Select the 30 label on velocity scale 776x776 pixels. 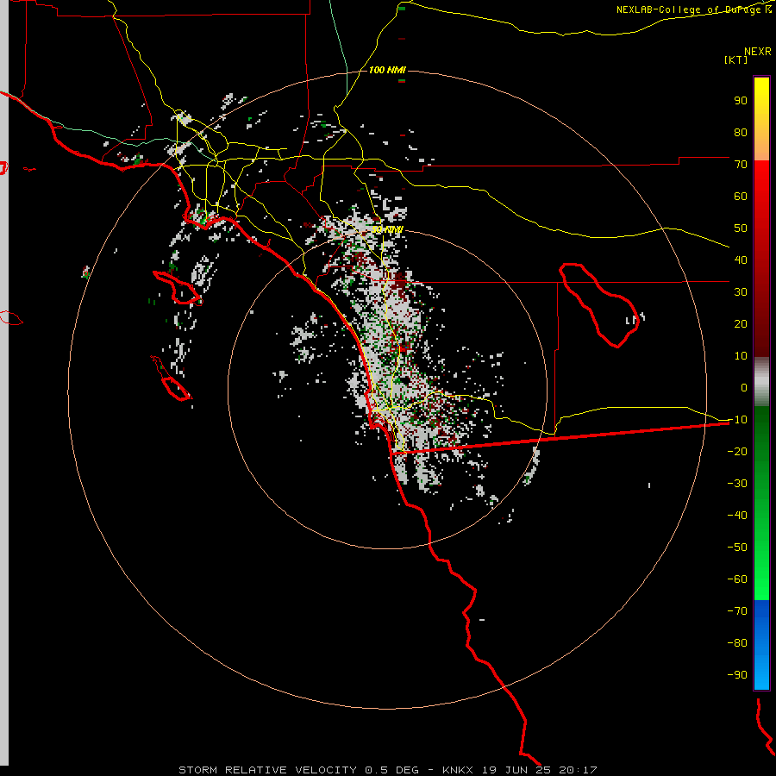tap(741, 292)
